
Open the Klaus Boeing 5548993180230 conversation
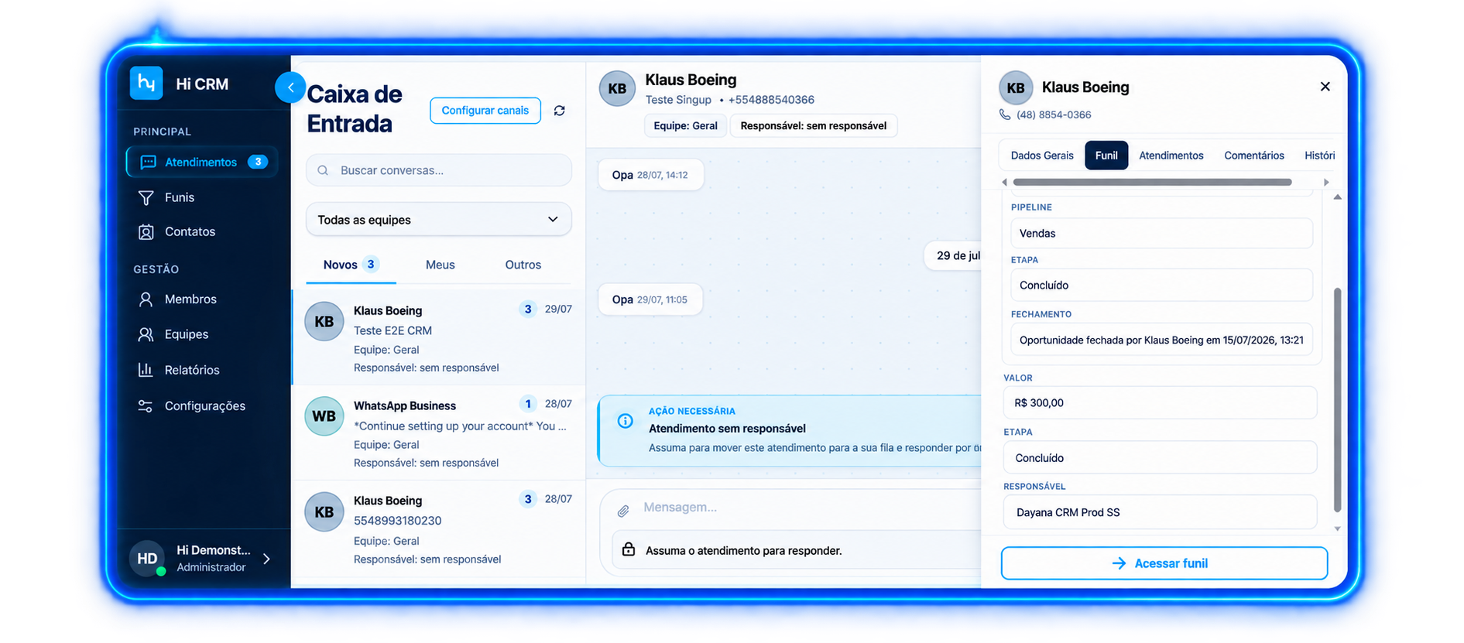(x=439, y=528)
